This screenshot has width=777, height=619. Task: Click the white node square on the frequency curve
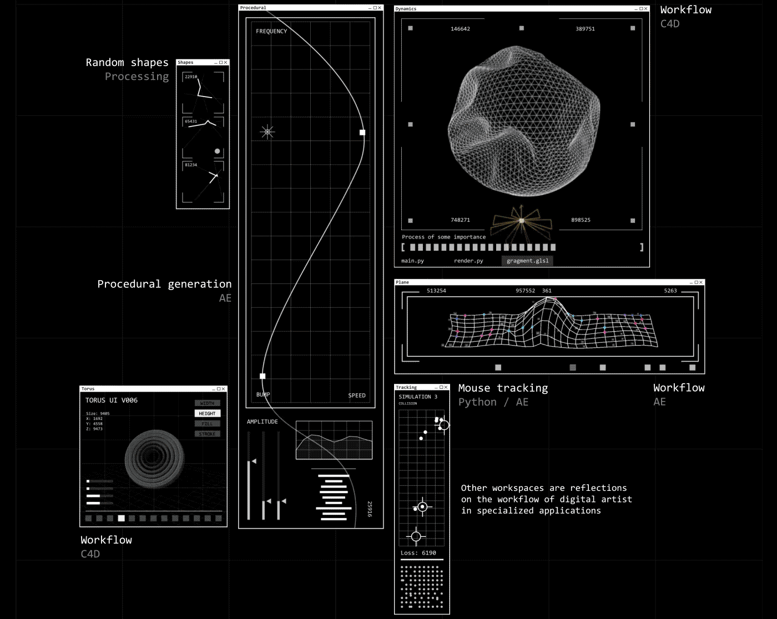point(362,132)
